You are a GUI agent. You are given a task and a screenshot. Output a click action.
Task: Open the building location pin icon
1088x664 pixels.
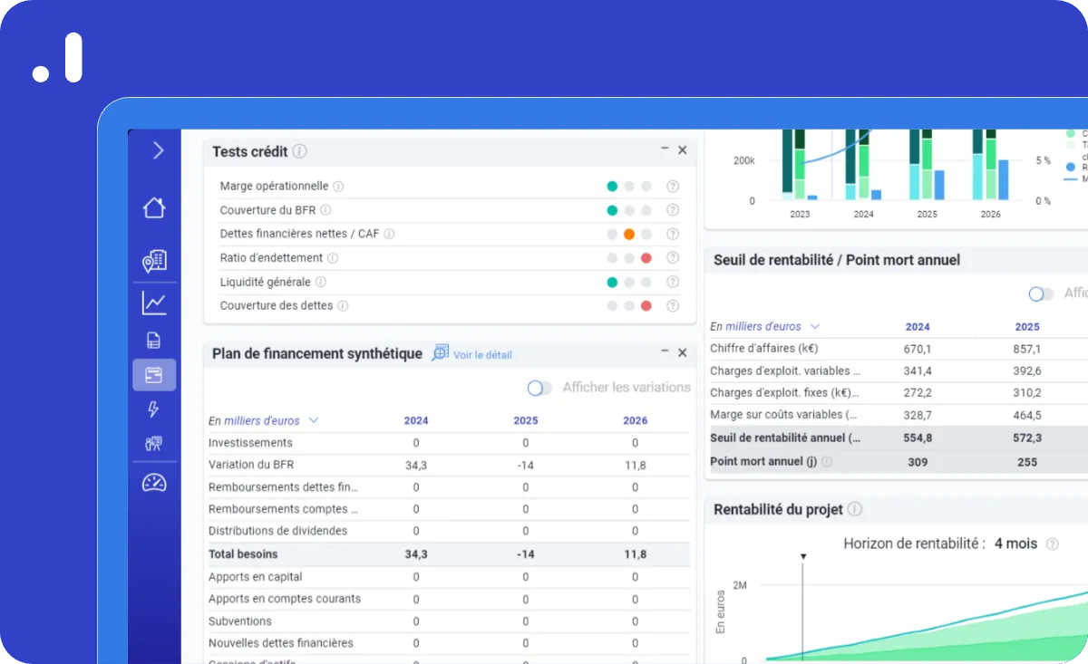154,261
